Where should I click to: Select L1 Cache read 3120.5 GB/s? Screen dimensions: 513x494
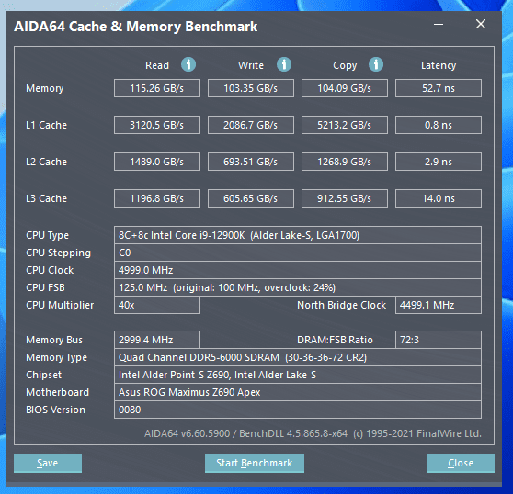pyautogui.click(x=157, y=125)
